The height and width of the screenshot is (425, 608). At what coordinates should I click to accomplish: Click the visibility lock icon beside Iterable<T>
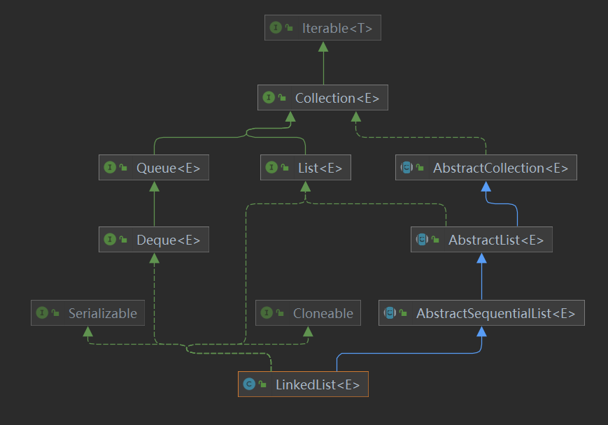pos(289,27)
